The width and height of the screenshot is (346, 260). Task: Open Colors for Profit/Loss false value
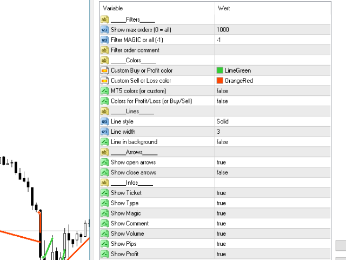coord(272,101)
